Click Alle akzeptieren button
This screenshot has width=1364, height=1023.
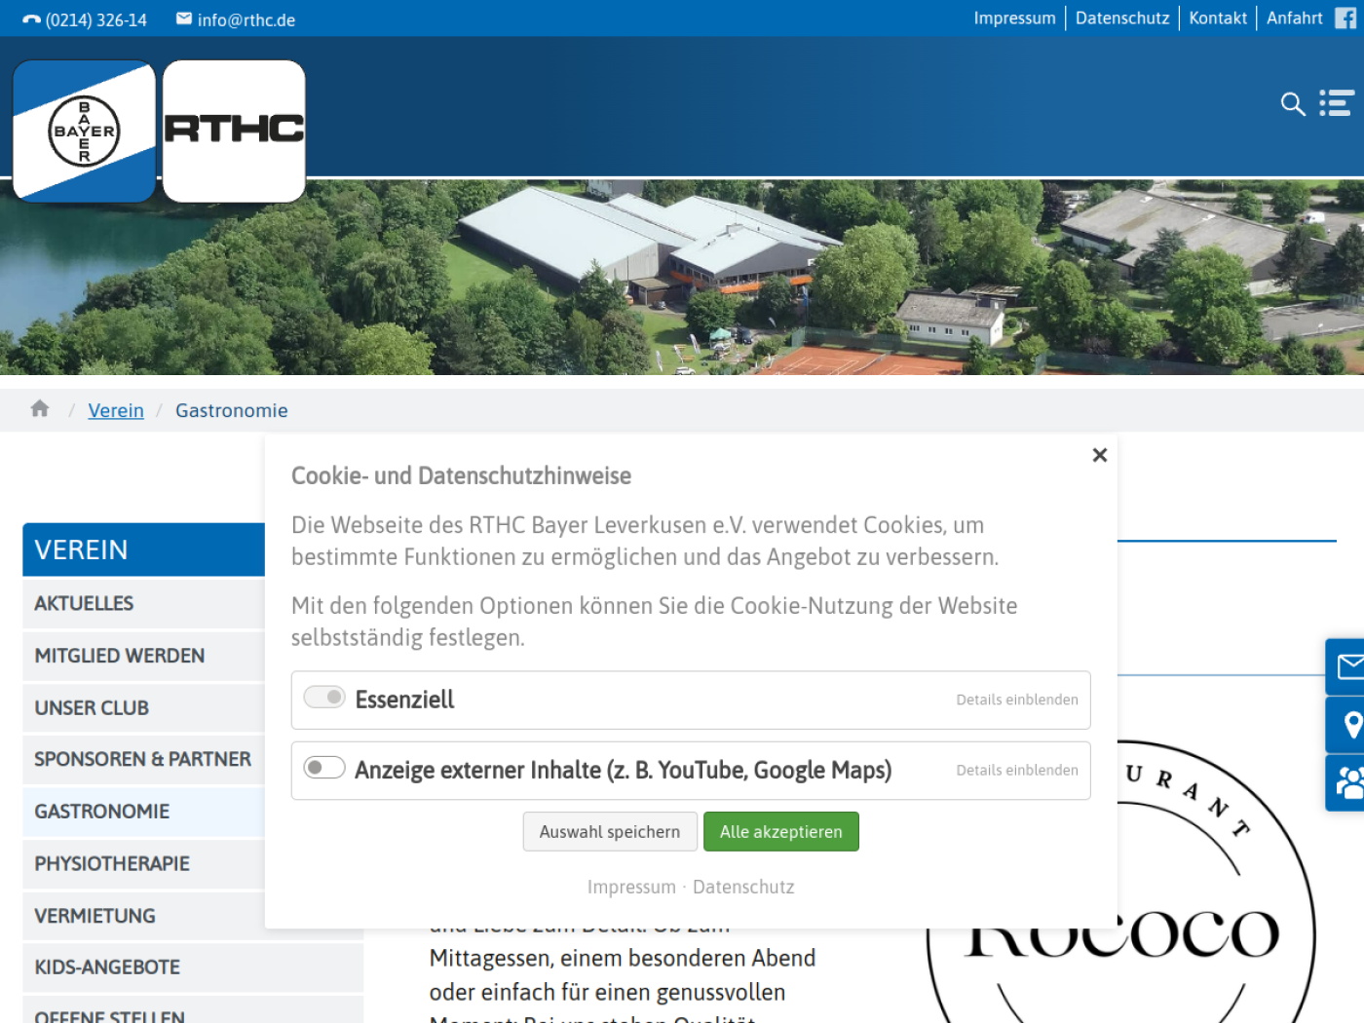pyautogui.click(x=781, y=831)
